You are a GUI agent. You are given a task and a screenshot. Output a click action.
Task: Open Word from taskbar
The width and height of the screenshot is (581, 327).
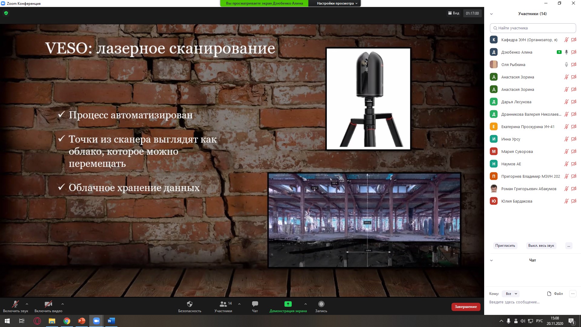(x=111, y=321)
